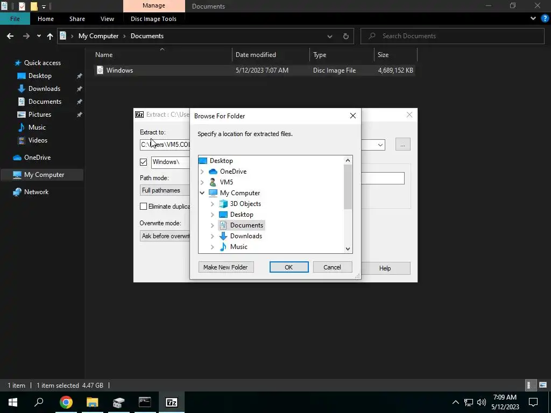Open Explorer help question mark icon
The height and width of the screenshot is (413, 551).
[545, 19]
